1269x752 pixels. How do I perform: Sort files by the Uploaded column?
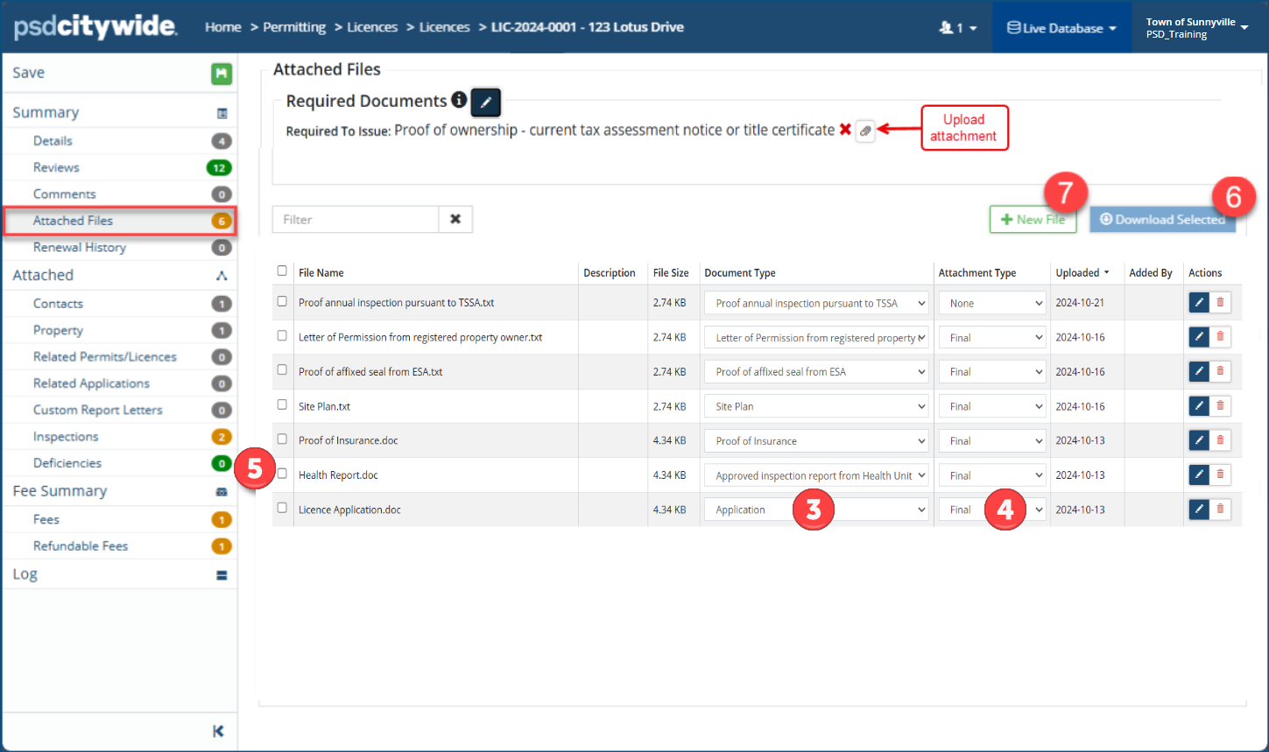tap(1082, 273)
